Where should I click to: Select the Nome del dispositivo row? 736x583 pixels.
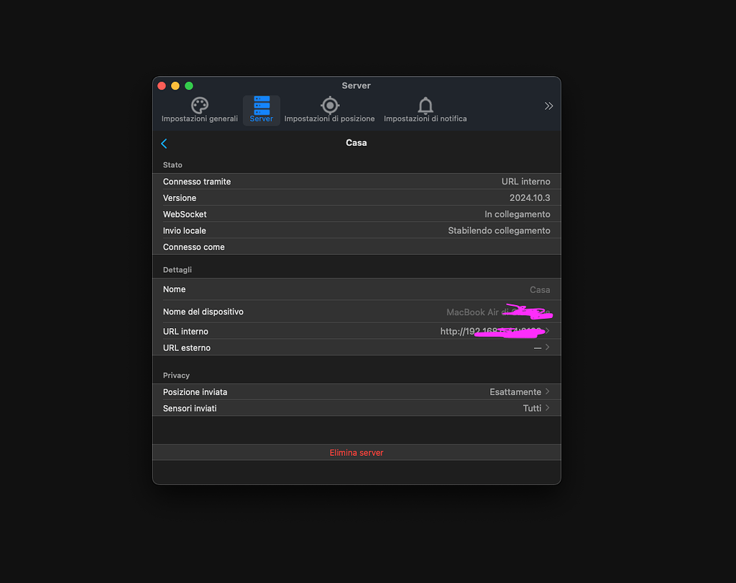coord(356,312)
